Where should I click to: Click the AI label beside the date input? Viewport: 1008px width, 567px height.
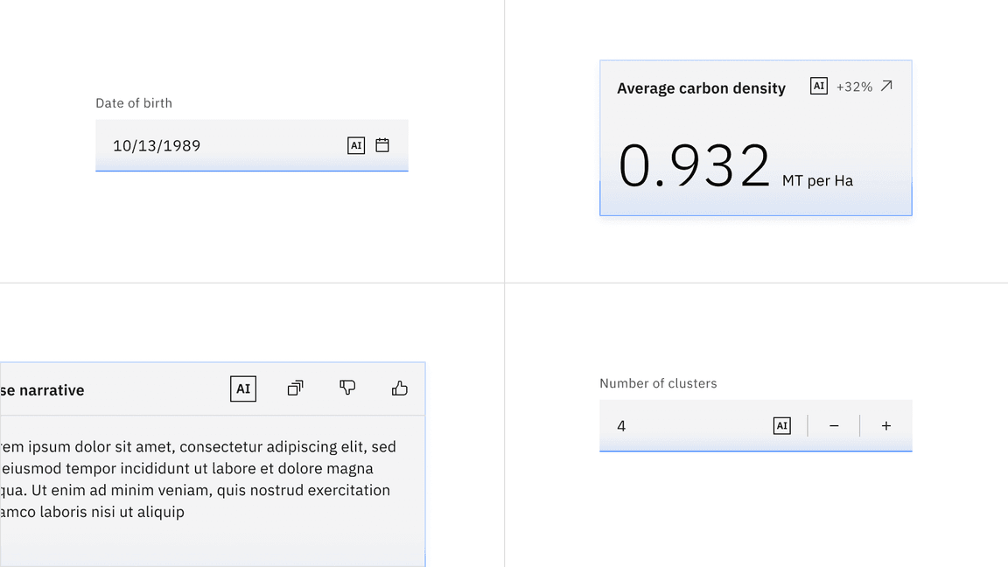356,145
